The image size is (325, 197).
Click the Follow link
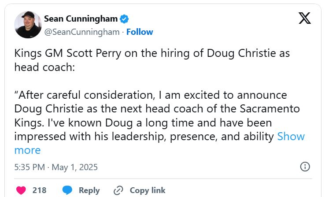pyautogui.click(x=140, y=32)
